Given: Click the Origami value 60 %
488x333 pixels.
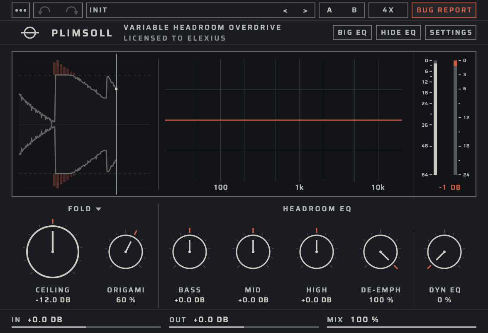Looking at the screenshot, I should click(x=126, y=300).
